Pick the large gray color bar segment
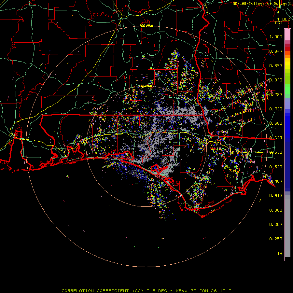293x293 pixels. click(x=287, y=226)
